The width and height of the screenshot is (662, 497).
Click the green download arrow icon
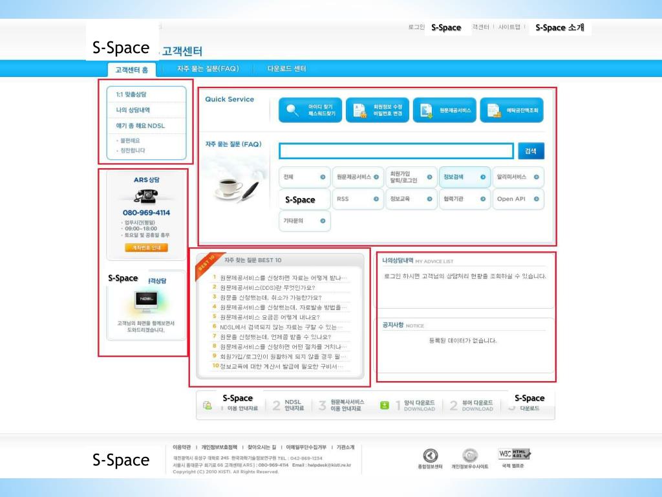click(384, 405)
